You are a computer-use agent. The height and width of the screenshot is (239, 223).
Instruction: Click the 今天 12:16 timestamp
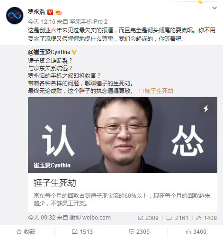coord(42,22)
